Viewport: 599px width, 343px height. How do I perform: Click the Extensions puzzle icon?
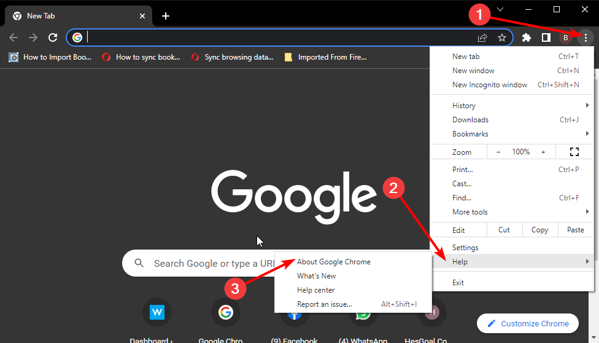527,37
